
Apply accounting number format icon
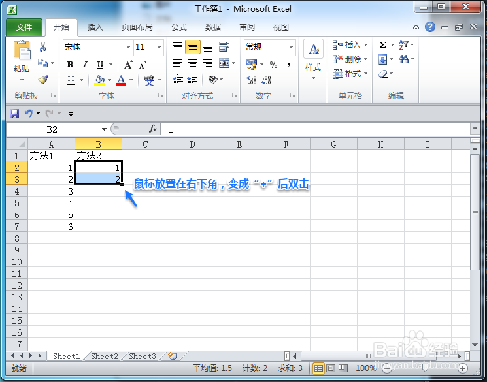[x=252, y=64]
